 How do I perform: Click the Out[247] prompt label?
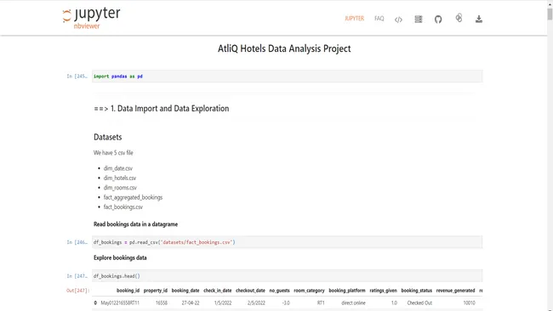pyautogui.click(x=78, y=291)
